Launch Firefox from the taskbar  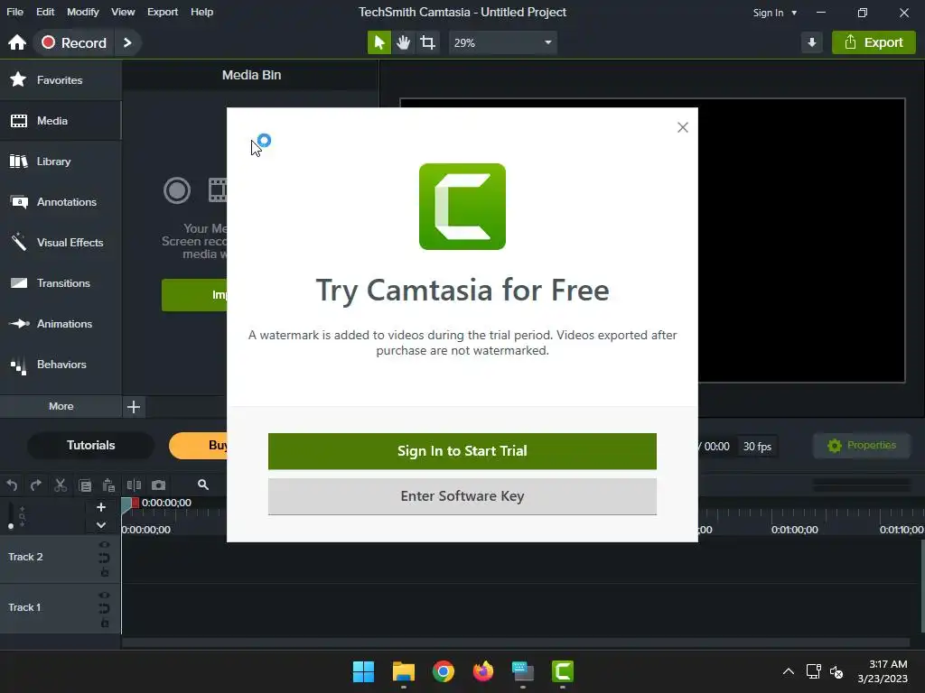pyautogui.click(x=483, y=671)
